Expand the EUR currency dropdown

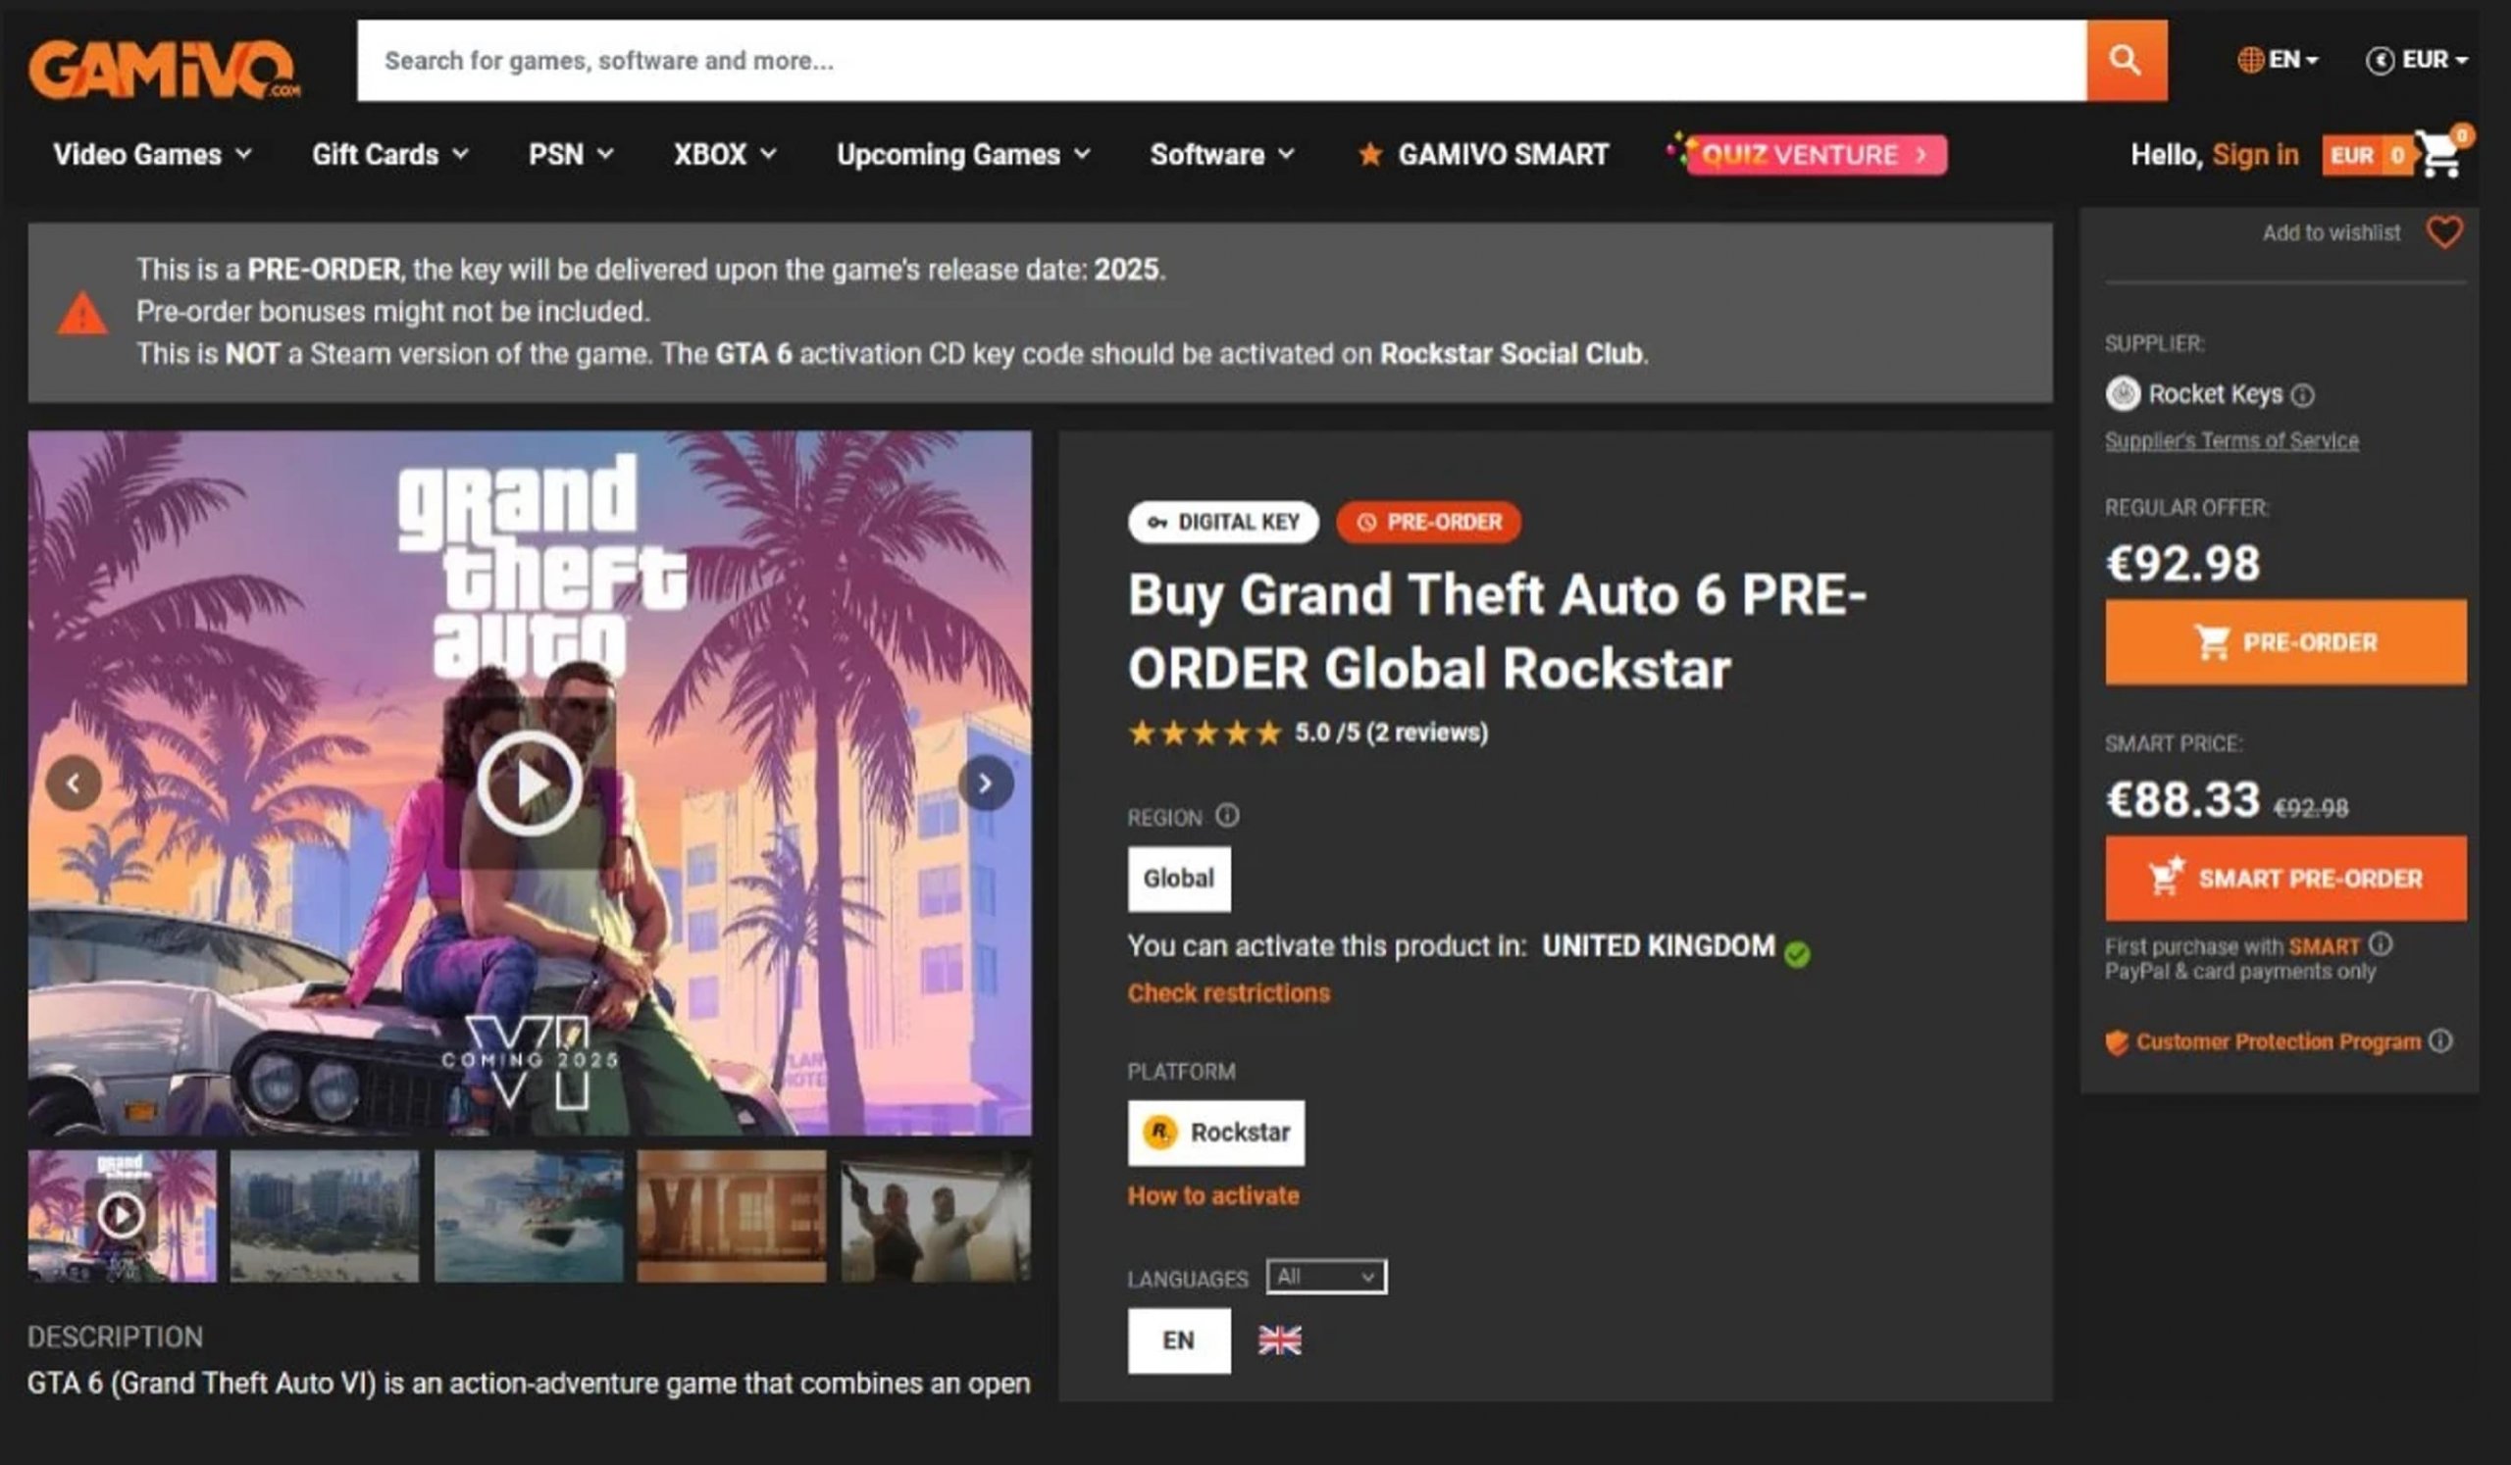point(2418,60)
